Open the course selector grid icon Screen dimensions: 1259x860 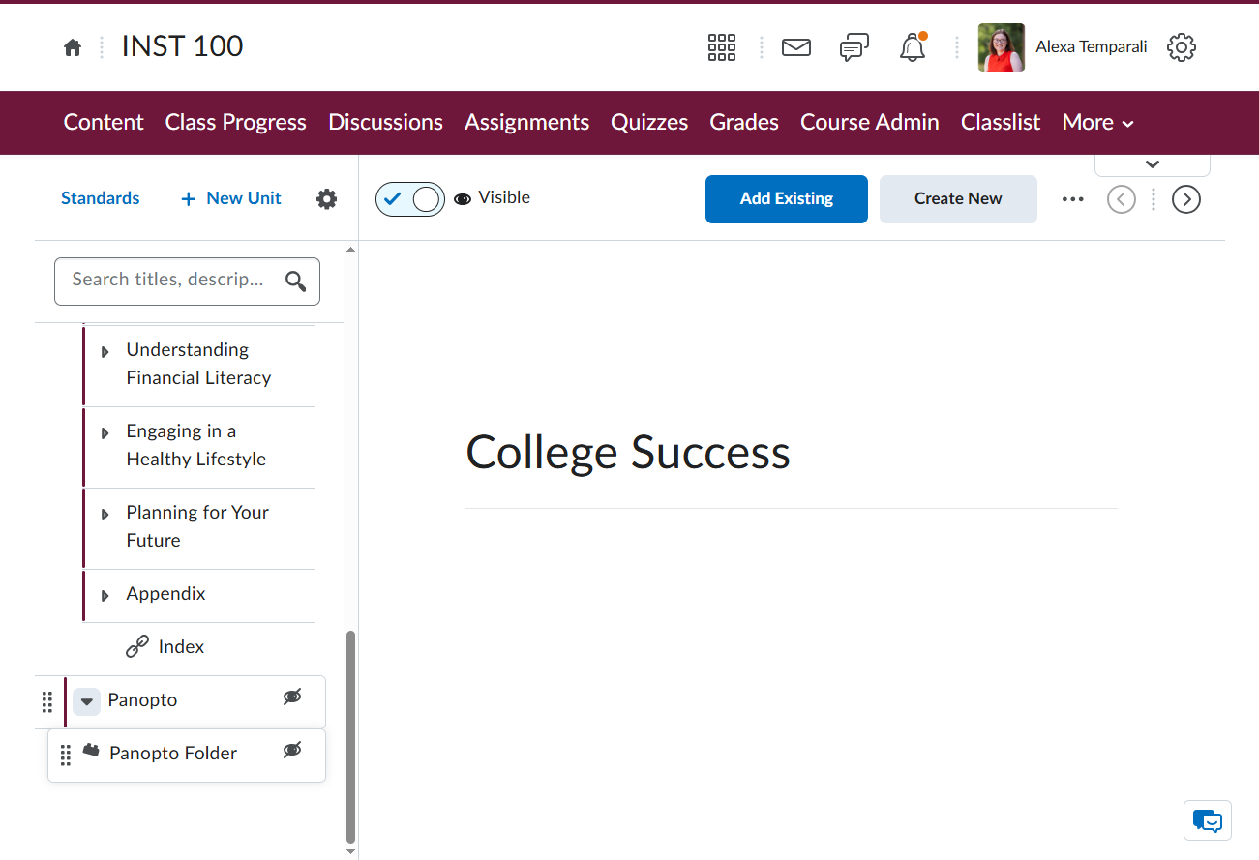coord(722,47)
